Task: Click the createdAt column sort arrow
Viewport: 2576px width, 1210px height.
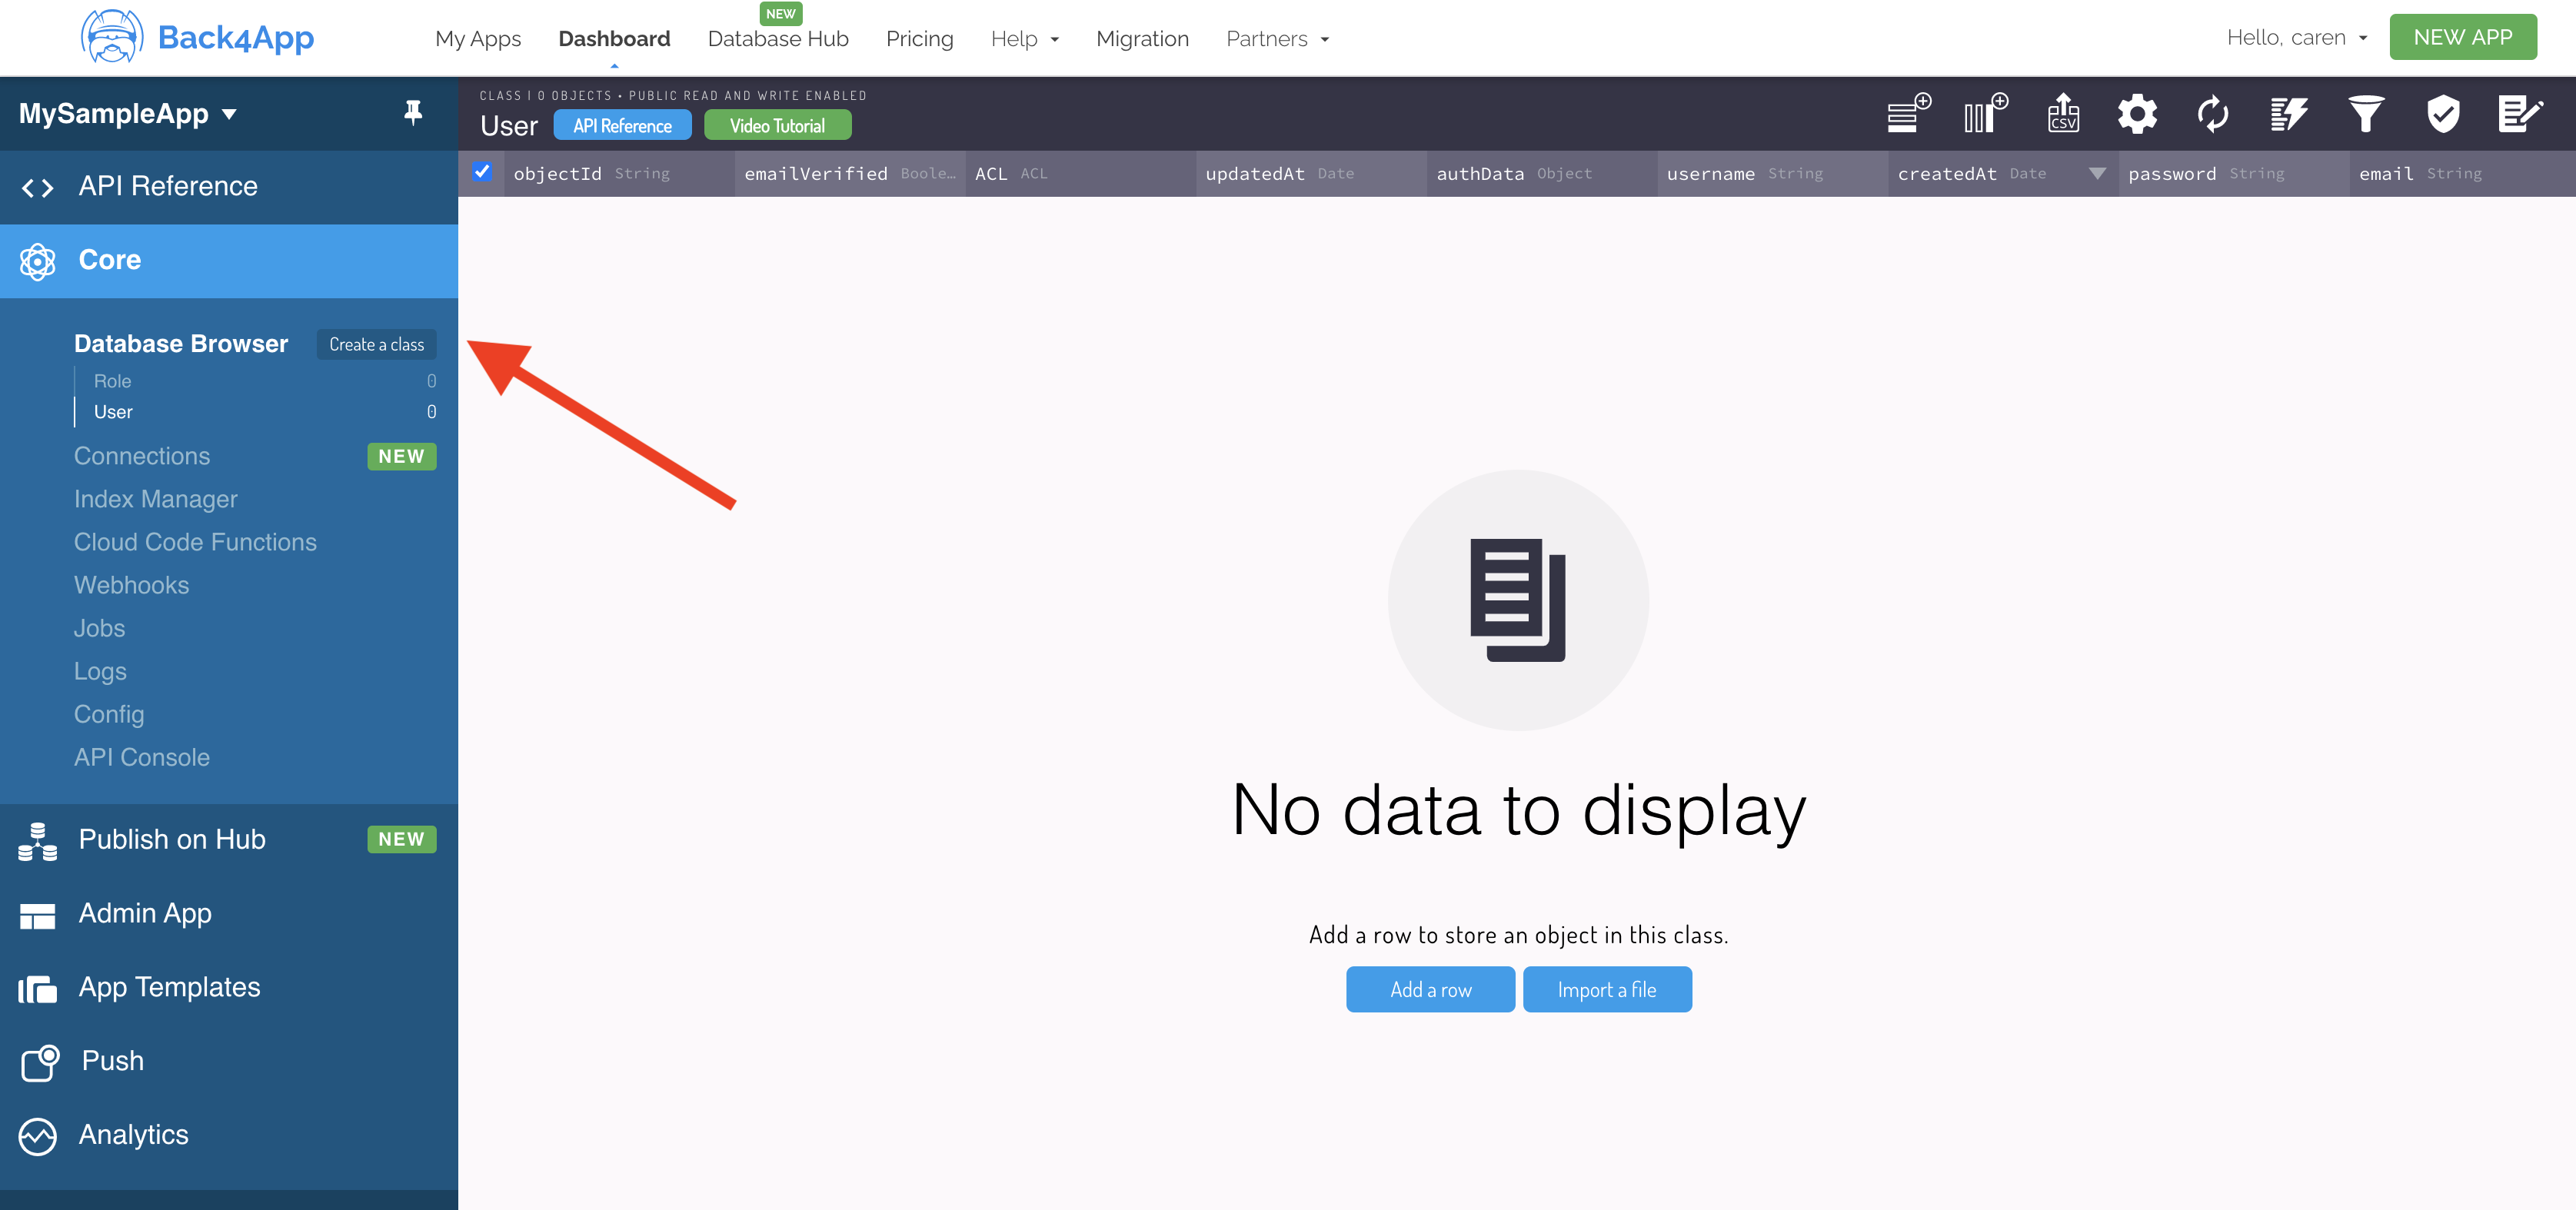Action: click(2097, 174)
